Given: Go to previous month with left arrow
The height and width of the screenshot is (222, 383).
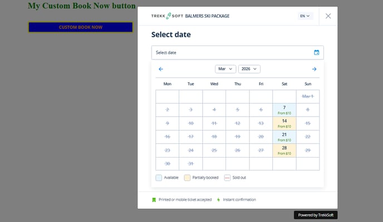Looking at the screenshot, I should tap(161, 69).
